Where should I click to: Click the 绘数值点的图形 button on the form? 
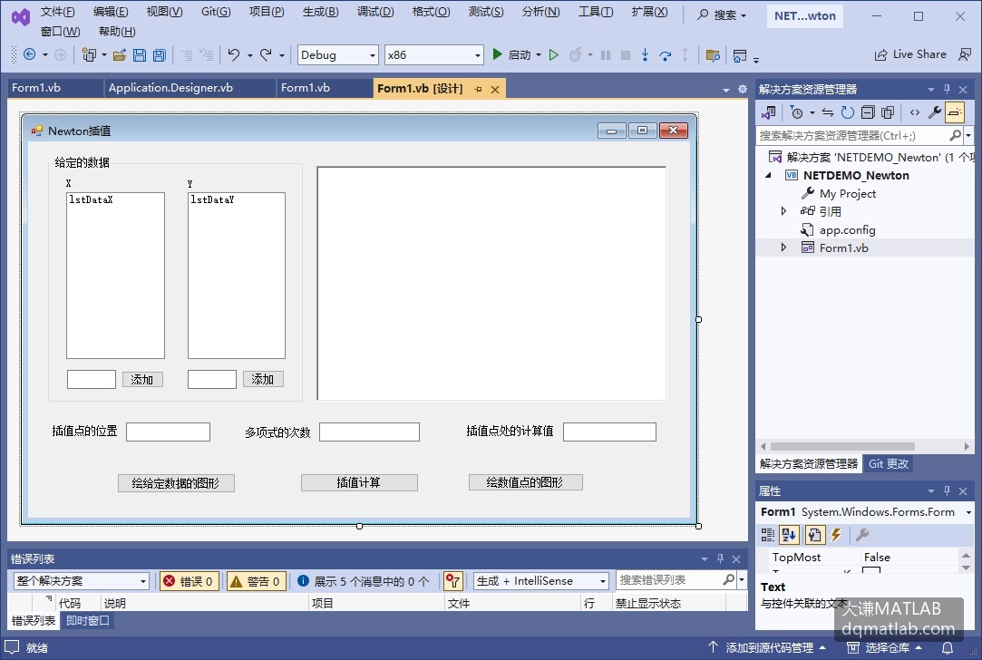[525, 482]
